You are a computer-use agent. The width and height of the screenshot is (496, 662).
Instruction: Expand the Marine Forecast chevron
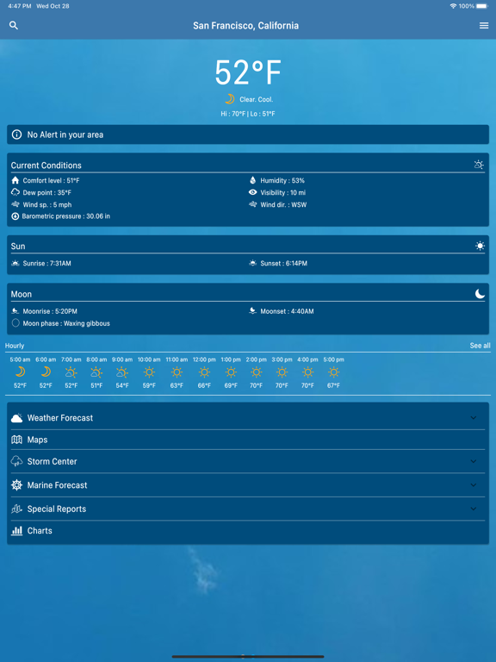coord(474,485)
